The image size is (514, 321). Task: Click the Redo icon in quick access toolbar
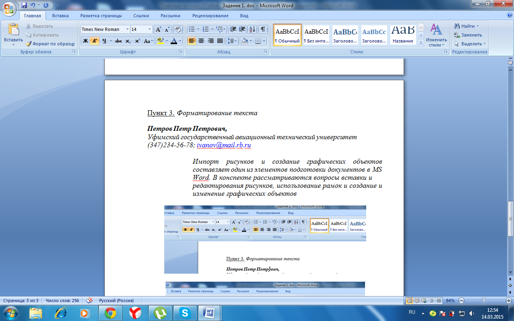coord(46,5)
